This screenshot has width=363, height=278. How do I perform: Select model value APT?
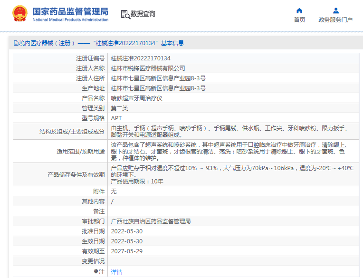tap(116, 118)
